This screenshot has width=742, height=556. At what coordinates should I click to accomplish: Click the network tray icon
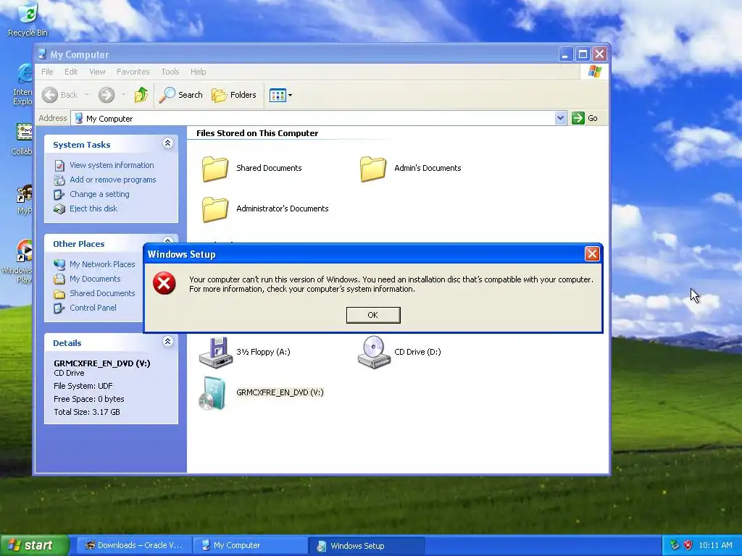(675, 545)
